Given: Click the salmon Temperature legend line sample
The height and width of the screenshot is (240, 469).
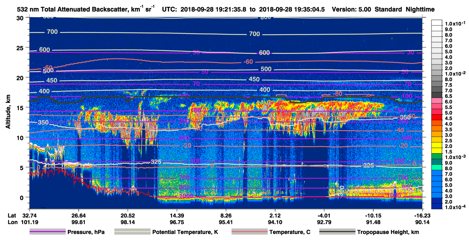Looking at the screenshot, I should [249, 232].
